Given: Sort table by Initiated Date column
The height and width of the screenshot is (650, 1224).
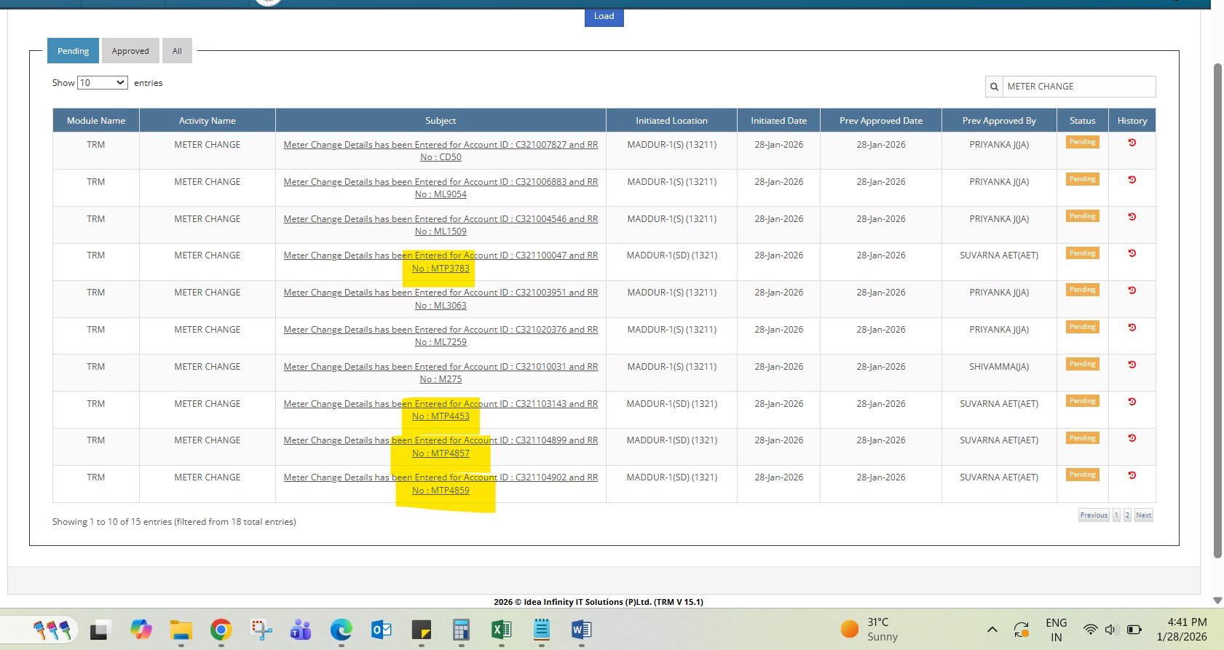Looking at the screenshot, I should [x=778, y=121].
